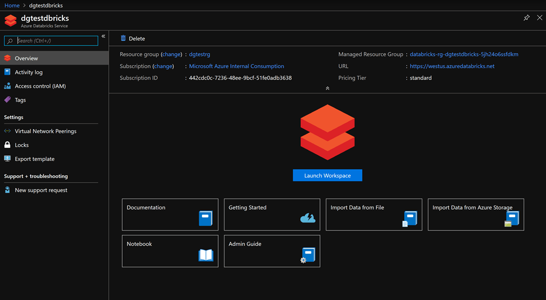Click the padlock Locks icon
This screenshot has width=546, height=300.
(7, 145)
